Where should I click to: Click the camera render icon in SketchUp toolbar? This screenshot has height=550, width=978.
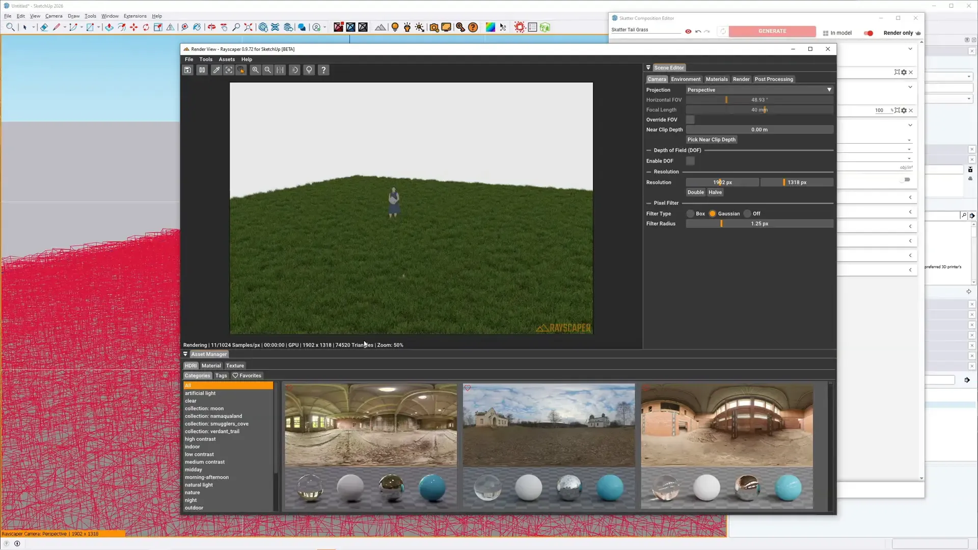[x=434, y=27]
